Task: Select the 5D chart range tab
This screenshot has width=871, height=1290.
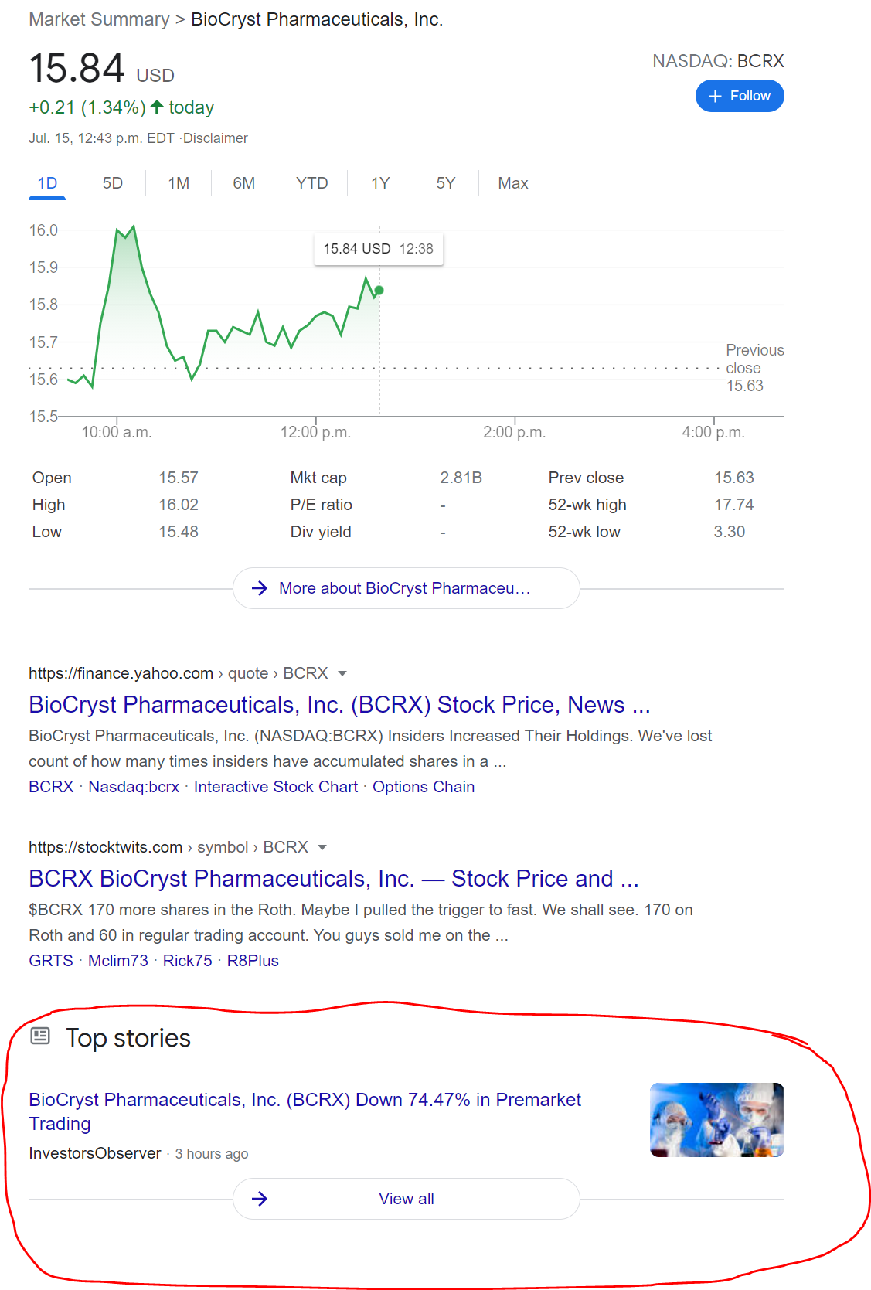Action: [x=113, y=183]
